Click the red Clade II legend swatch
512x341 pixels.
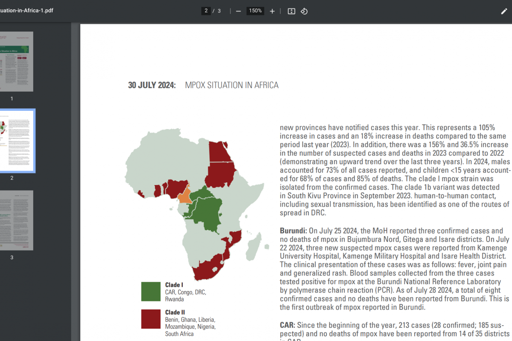[x=151, y=319]
